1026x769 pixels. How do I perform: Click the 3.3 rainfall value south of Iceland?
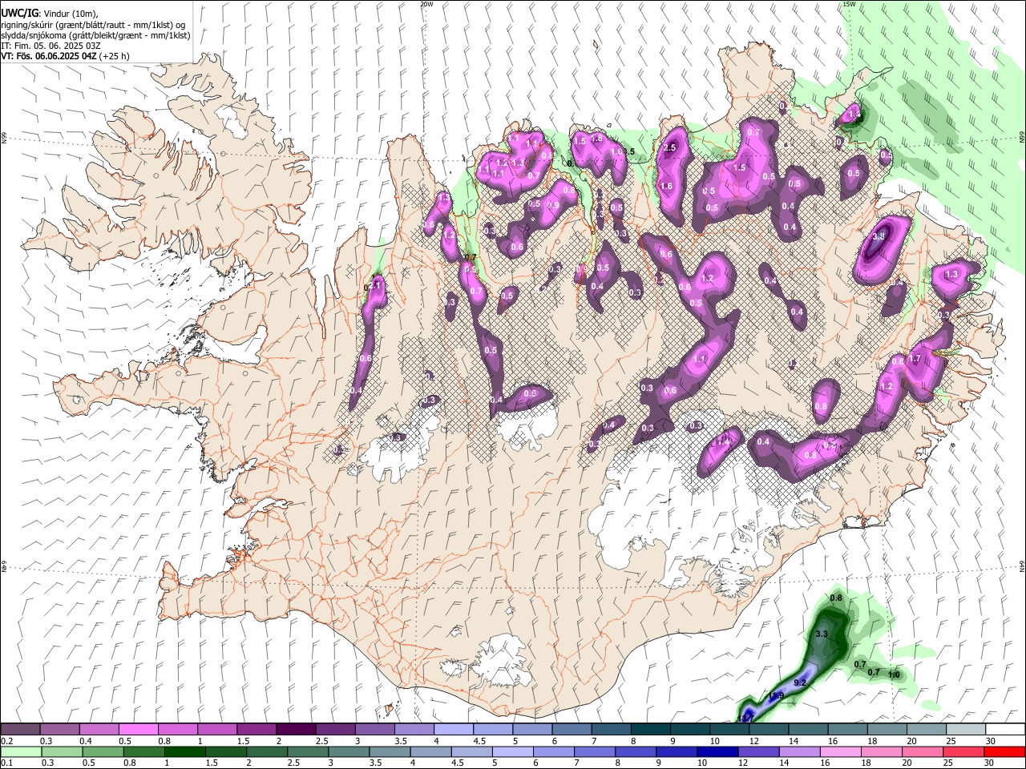pyautogui.click(x=821, y=634)
